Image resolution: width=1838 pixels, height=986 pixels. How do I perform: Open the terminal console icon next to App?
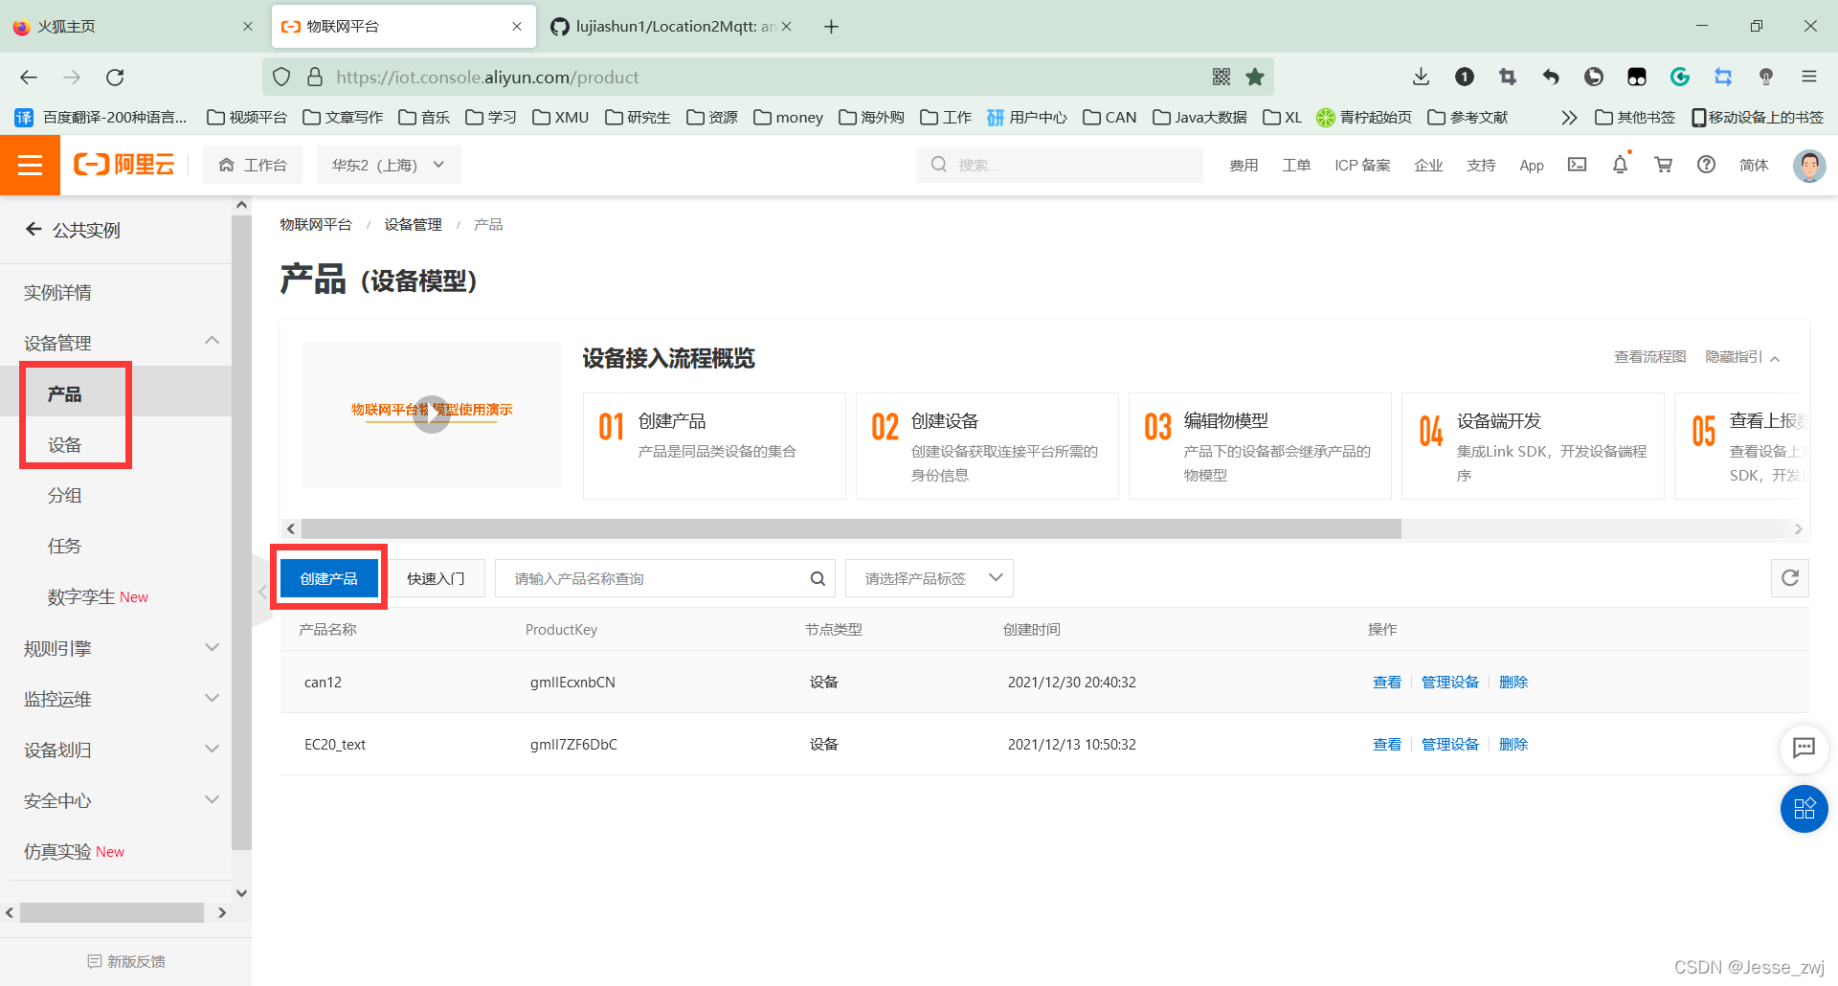1577,165
